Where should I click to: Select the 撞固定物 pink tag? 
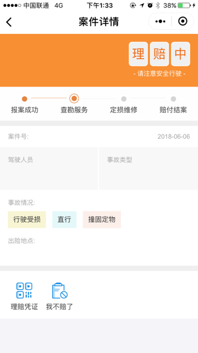tap(102, 220)
